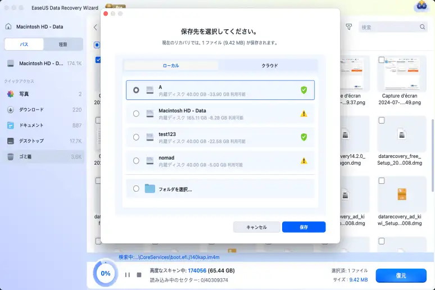
Task: Choose the フォルダを選択 radio option
Action: (x=136, y=189)
